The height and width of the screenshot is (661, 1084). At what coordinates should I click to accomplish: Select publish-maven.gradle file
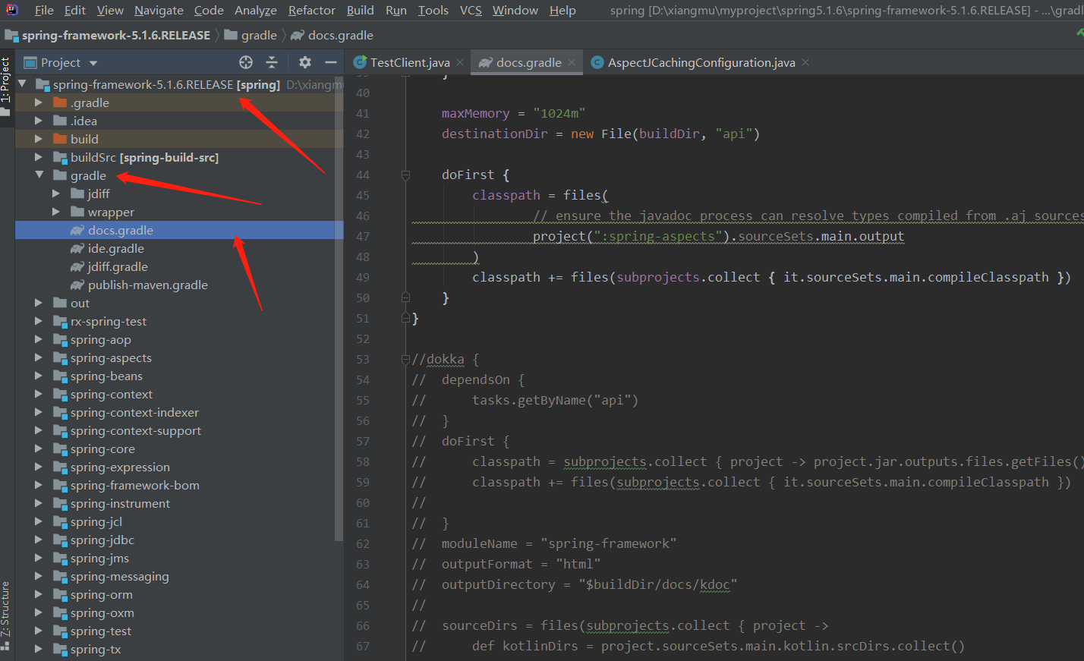tap(147, 285)
